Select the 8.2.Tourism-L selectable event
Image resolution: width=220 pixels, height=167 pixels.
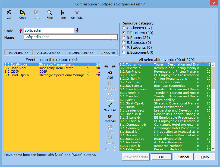pyautogui.click(x=165, y=64)
